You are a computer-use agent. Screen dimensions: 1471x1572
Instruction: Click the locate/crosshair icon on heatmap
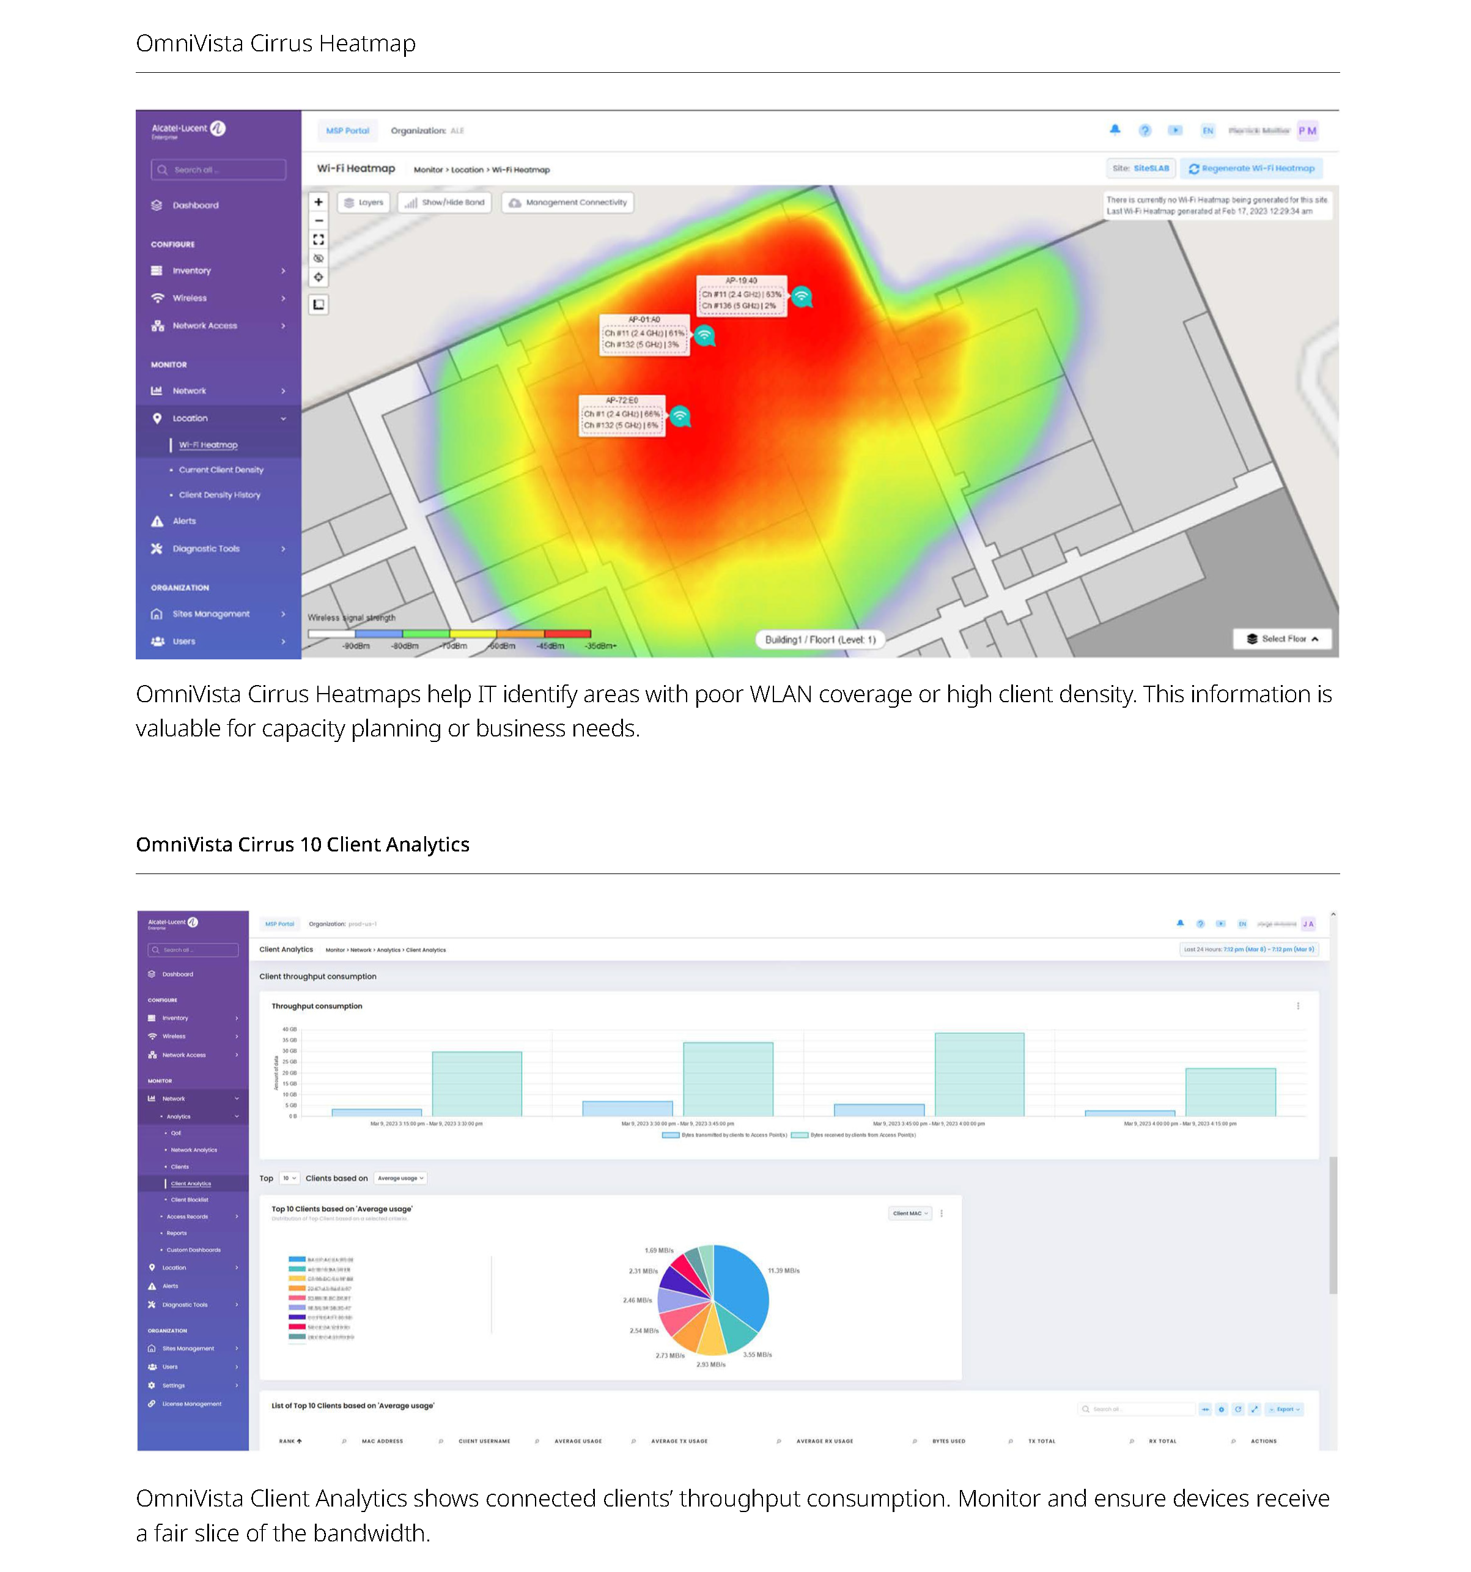(x=319, y=278)
